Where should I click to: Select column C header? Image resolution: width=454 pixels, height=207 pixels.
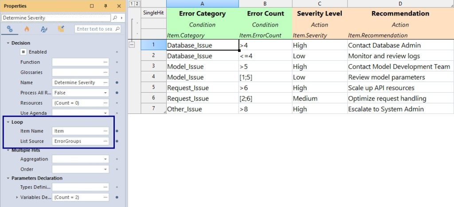pos(320,4)
